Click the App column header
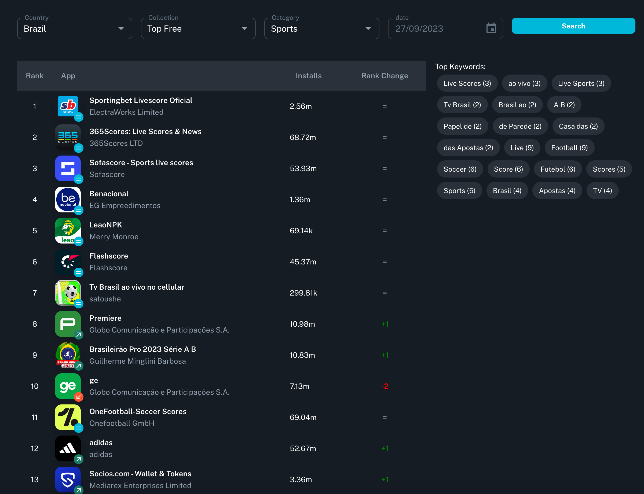This screenshot has height=494, width=644. pos(68,76)
